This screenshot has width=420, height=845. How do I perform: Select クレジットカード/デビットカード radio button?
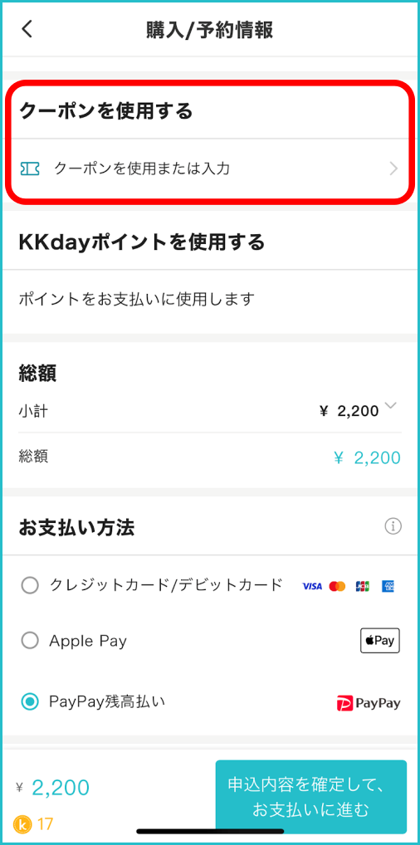coord(30,584)
